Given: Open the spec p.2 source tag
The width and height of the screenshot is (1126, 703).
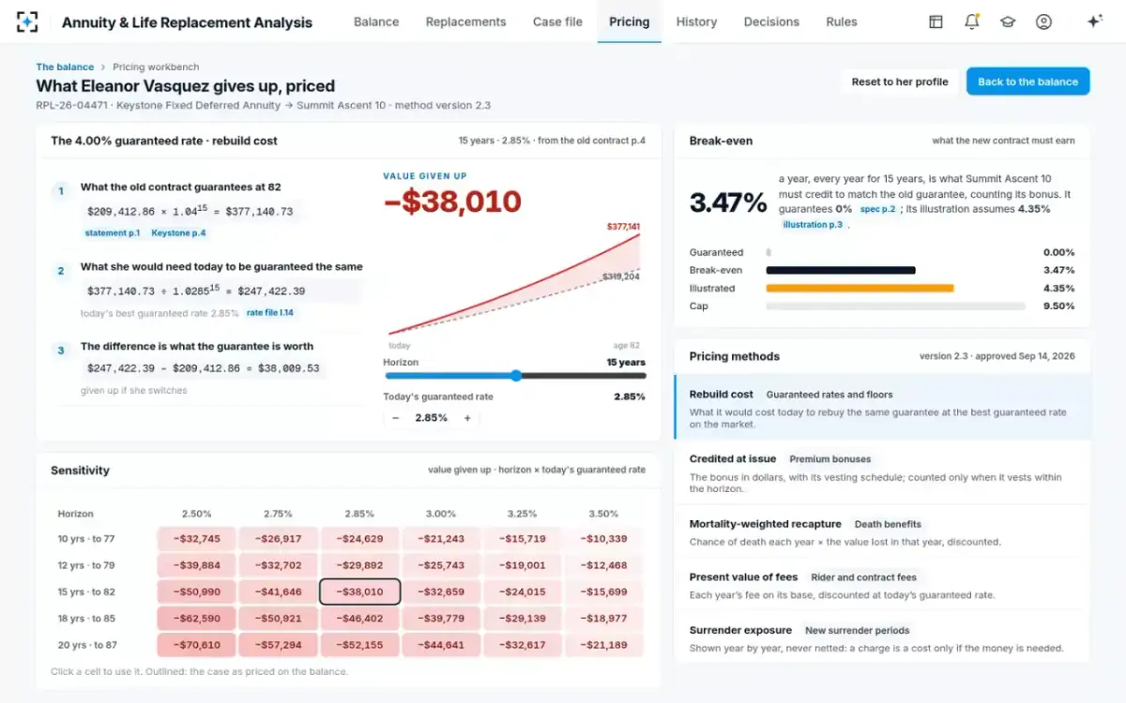Looking at the screenshot, I should point(878,209).
